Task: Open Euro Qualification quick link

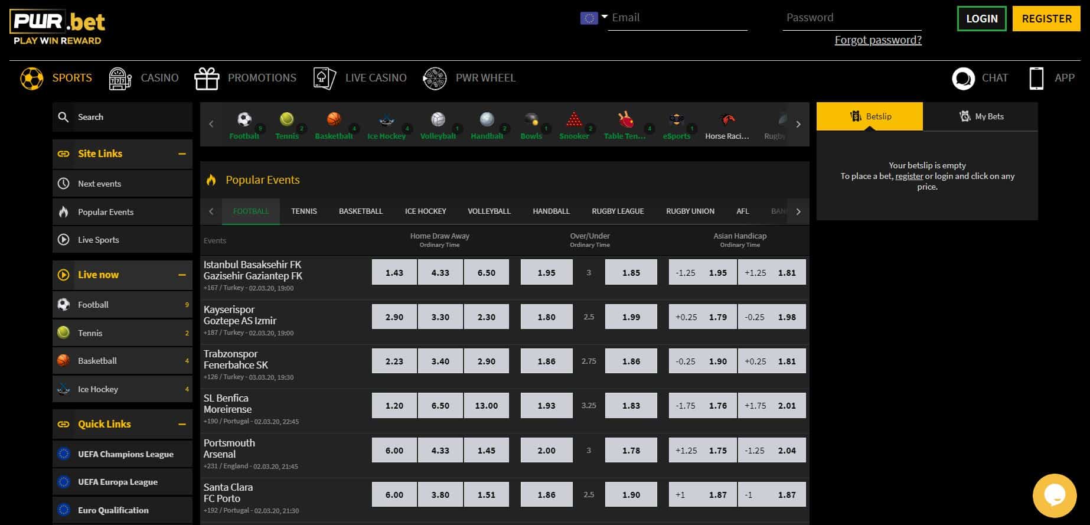Action: click(122, 510)
